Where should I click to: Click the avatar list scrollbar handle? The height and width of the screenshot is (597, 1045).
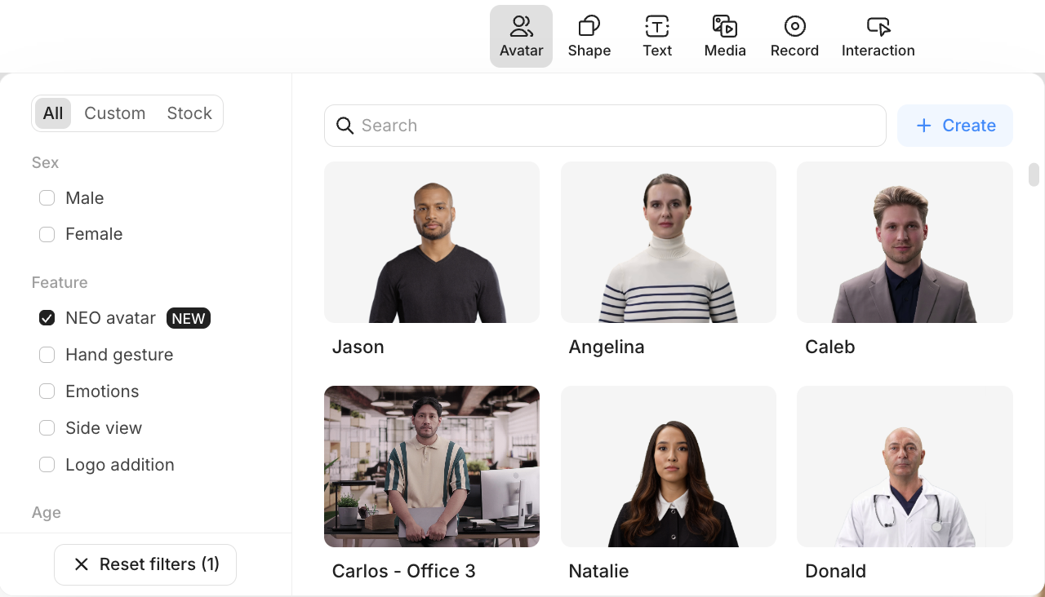pyautogui.click(x=1034, y=175)
